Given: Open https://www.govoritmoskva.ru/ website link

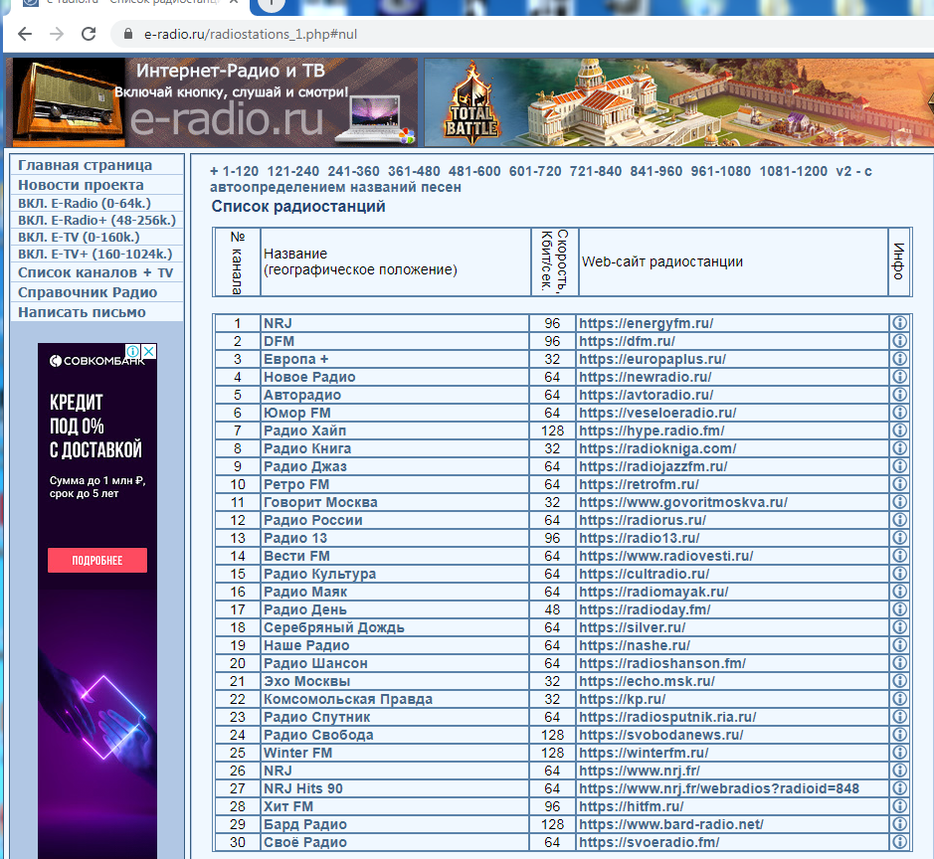Looking at the screenshot, I should 683,502.
